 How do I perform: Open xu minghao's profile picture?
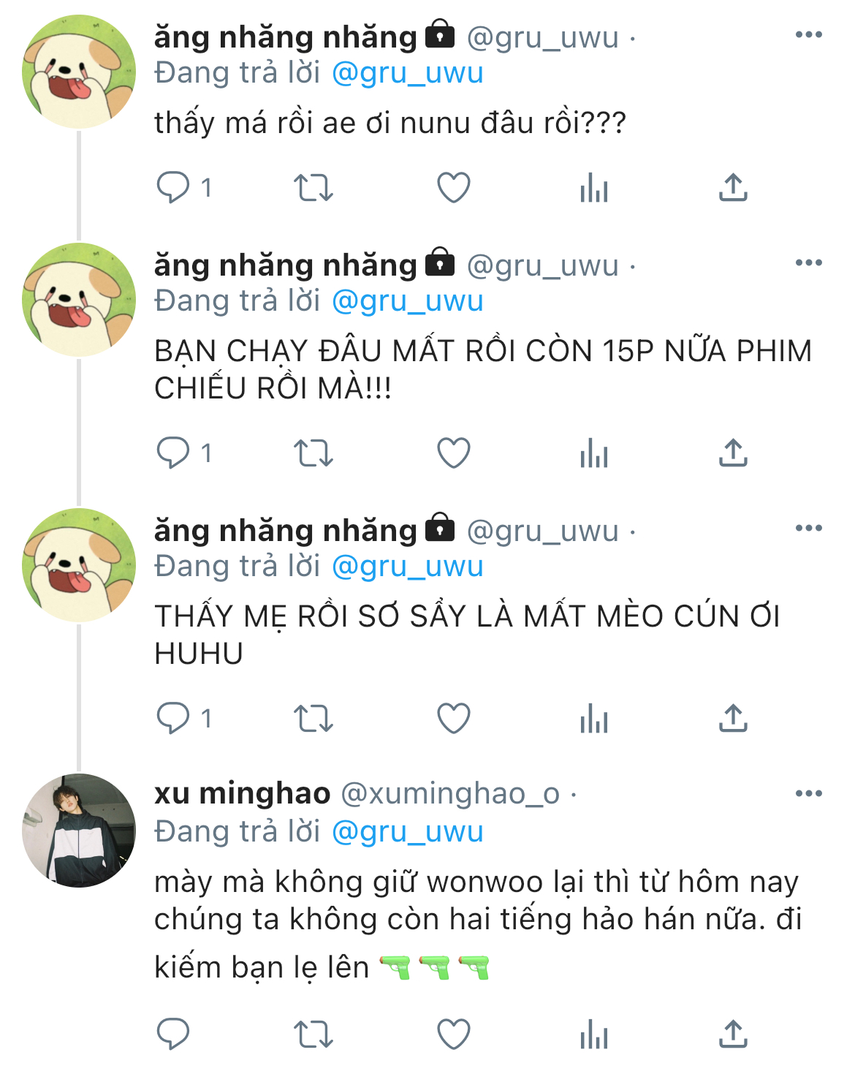[x=79, y=831]
